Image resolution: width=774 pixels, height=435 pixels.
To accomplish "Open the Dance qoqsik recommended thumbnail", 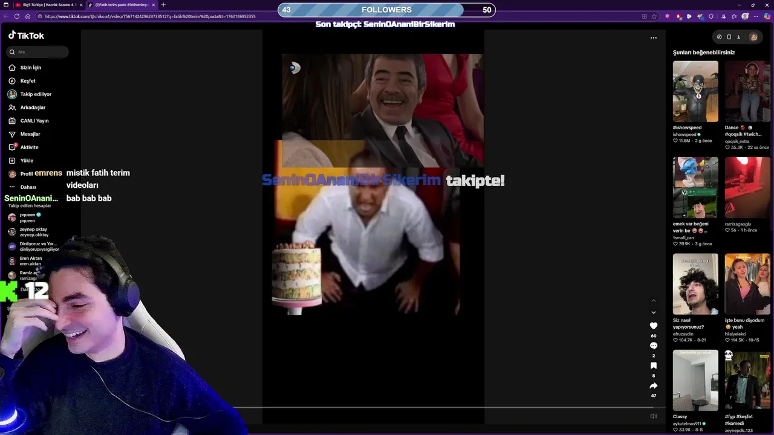I will [x=747, y=91].
